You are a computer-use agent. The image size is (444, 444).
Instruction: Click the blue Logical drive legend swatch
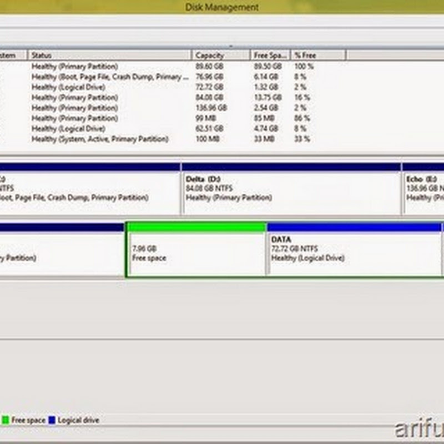coord(52,420)
